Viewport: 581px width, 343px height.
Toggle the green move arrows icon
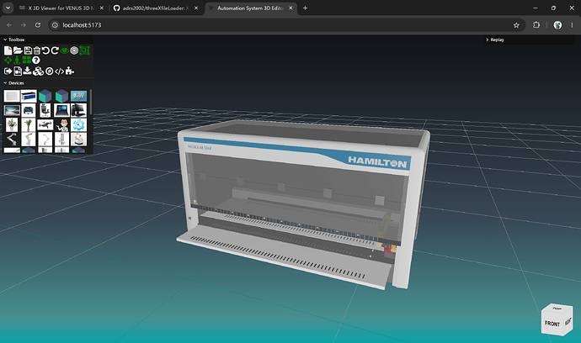(8, 60)
